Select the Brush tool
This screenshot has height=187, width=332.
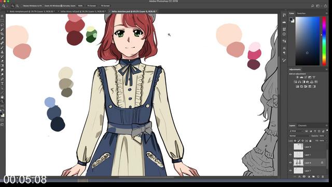point(2,47)
